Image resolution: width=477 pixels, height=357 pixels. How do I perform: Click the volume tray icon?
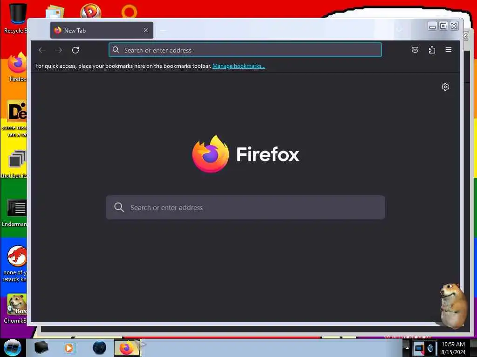tap(430, 348)
